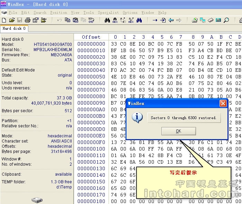Open the File menu
The width and height of the screenshot is (242, 204).
(x=13, y=12)
